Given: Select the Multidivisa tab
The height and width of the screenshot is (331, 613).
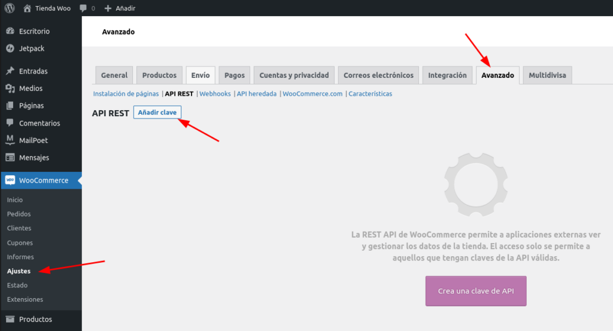Looking at the screenshot, I should coord(547,75).
